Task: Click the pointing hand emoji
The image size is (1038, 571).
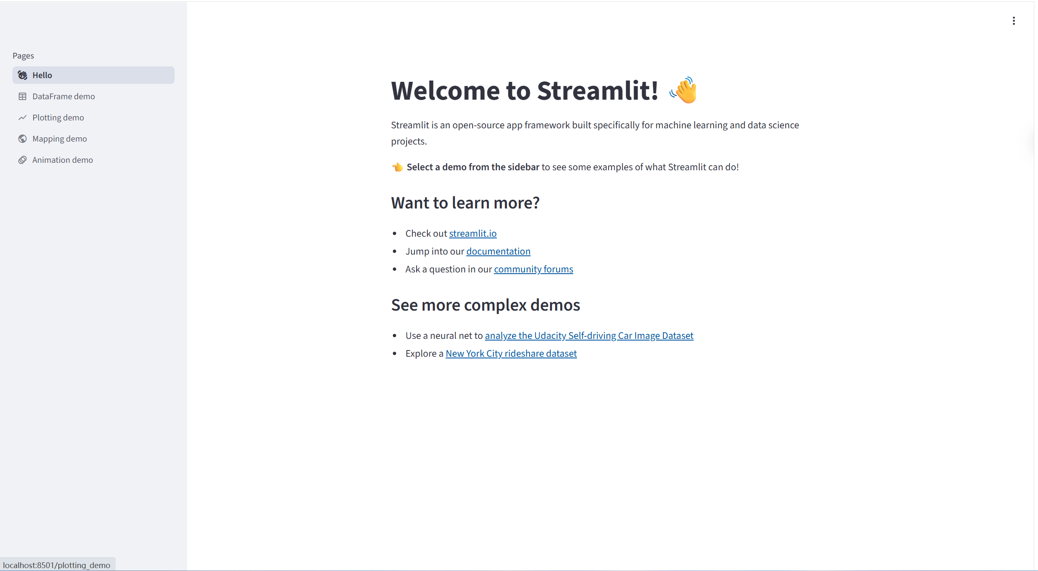Action: tap(397, 167)
